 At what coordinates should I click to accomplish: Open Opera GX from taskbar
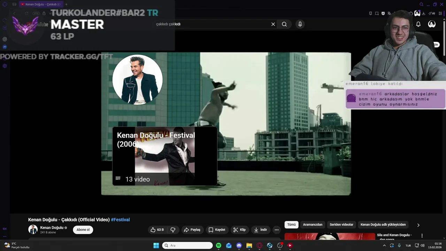click(259, 245)
